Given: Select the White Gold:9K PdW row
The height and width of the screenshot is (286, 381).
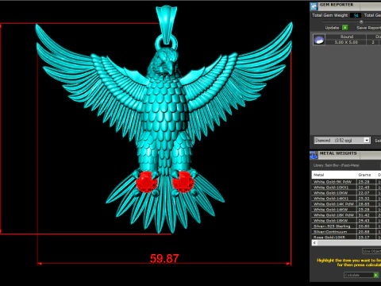Looking at the screenshot, I should (x=346, y=182).
